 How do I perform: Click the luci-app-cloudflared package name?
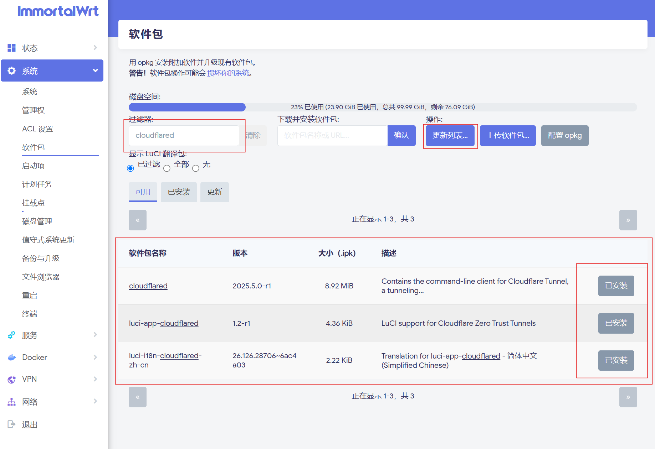pyautogui.click(x=164, y=323)
